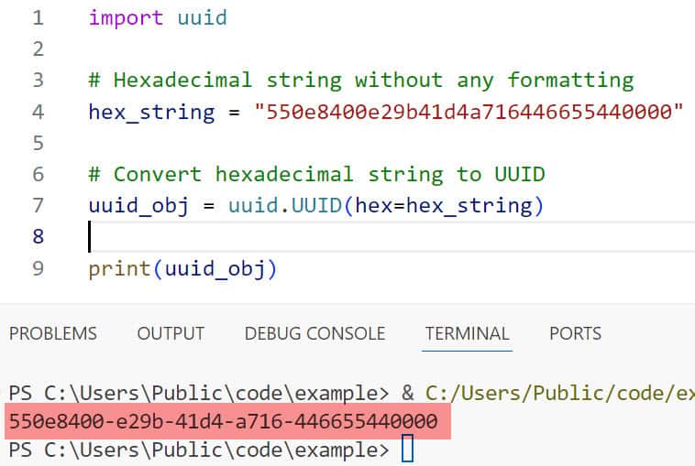Click the 'Convert hexadecimal string to UUID' comment
This screenshot has width=695, height=466.
328,174
